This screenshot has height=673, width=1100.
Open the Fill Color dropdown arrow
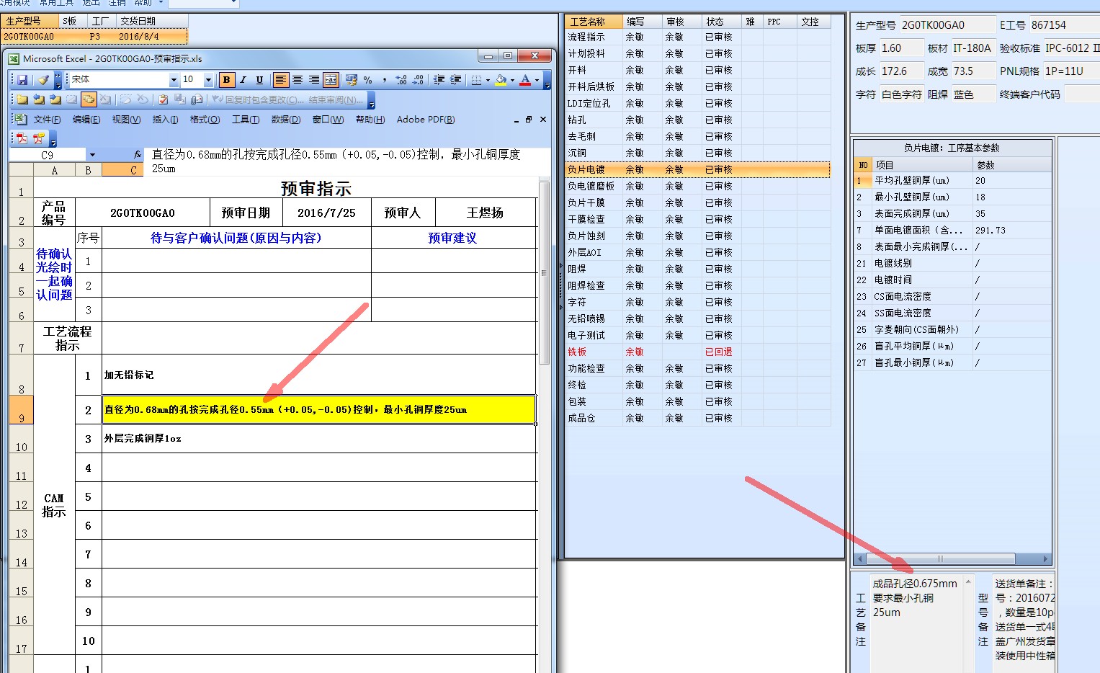[512, 80]
